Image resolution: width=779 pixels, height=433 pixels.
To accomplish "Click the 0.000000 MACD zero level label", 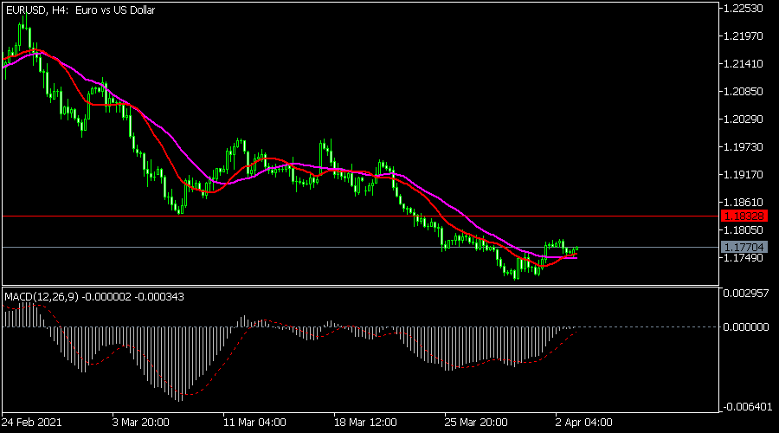I will pos(745,327).
